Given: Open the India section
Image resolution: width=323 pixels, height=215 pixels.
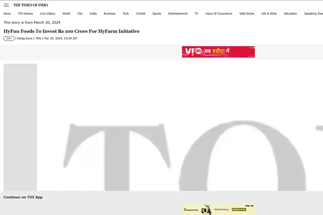Looking at the screenshot, I should pyautogui.click(x=93, y=14).
